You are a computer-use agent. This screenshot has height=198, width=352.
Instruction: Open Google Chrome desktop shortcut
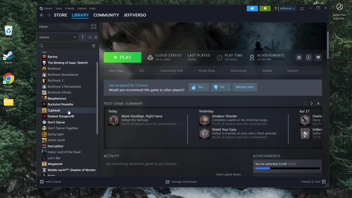click(9, 82)
